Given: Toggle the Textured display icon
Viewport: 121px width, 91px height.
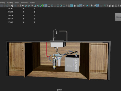Looking at the screenshot, I should coord(81,6).
